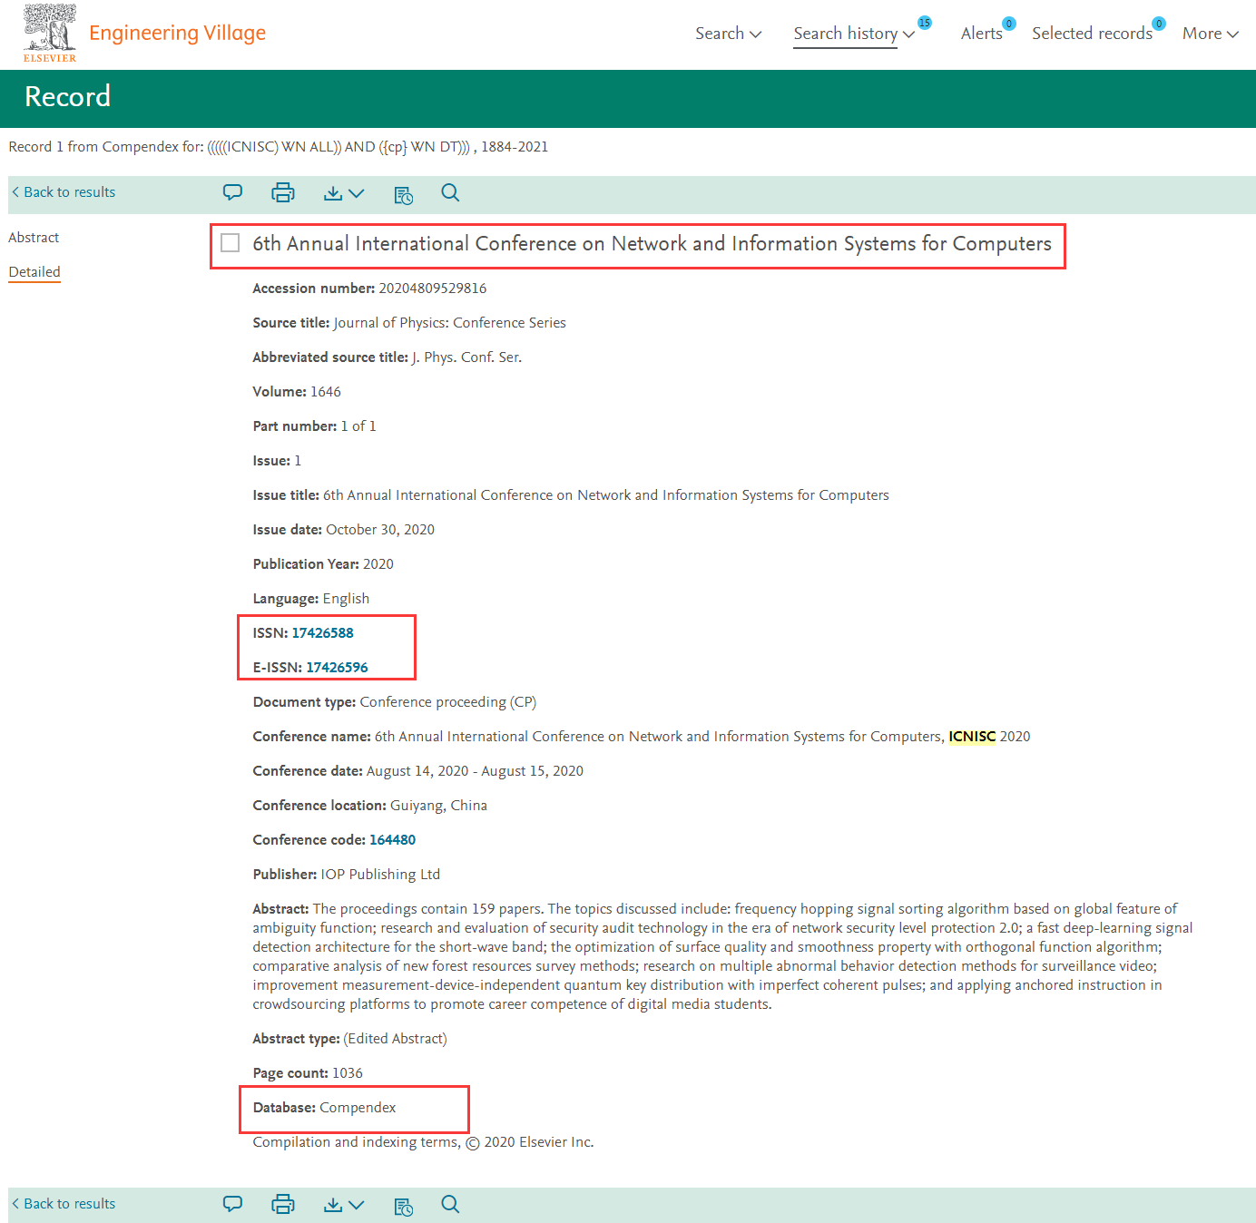
Task: Click the download icon in bottom toolbar
Action: [x=333, y=1205]
